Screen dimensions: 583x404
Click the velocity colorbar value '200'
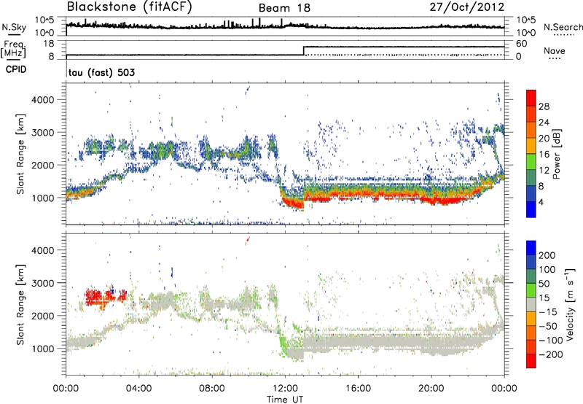tap(547, 255)
